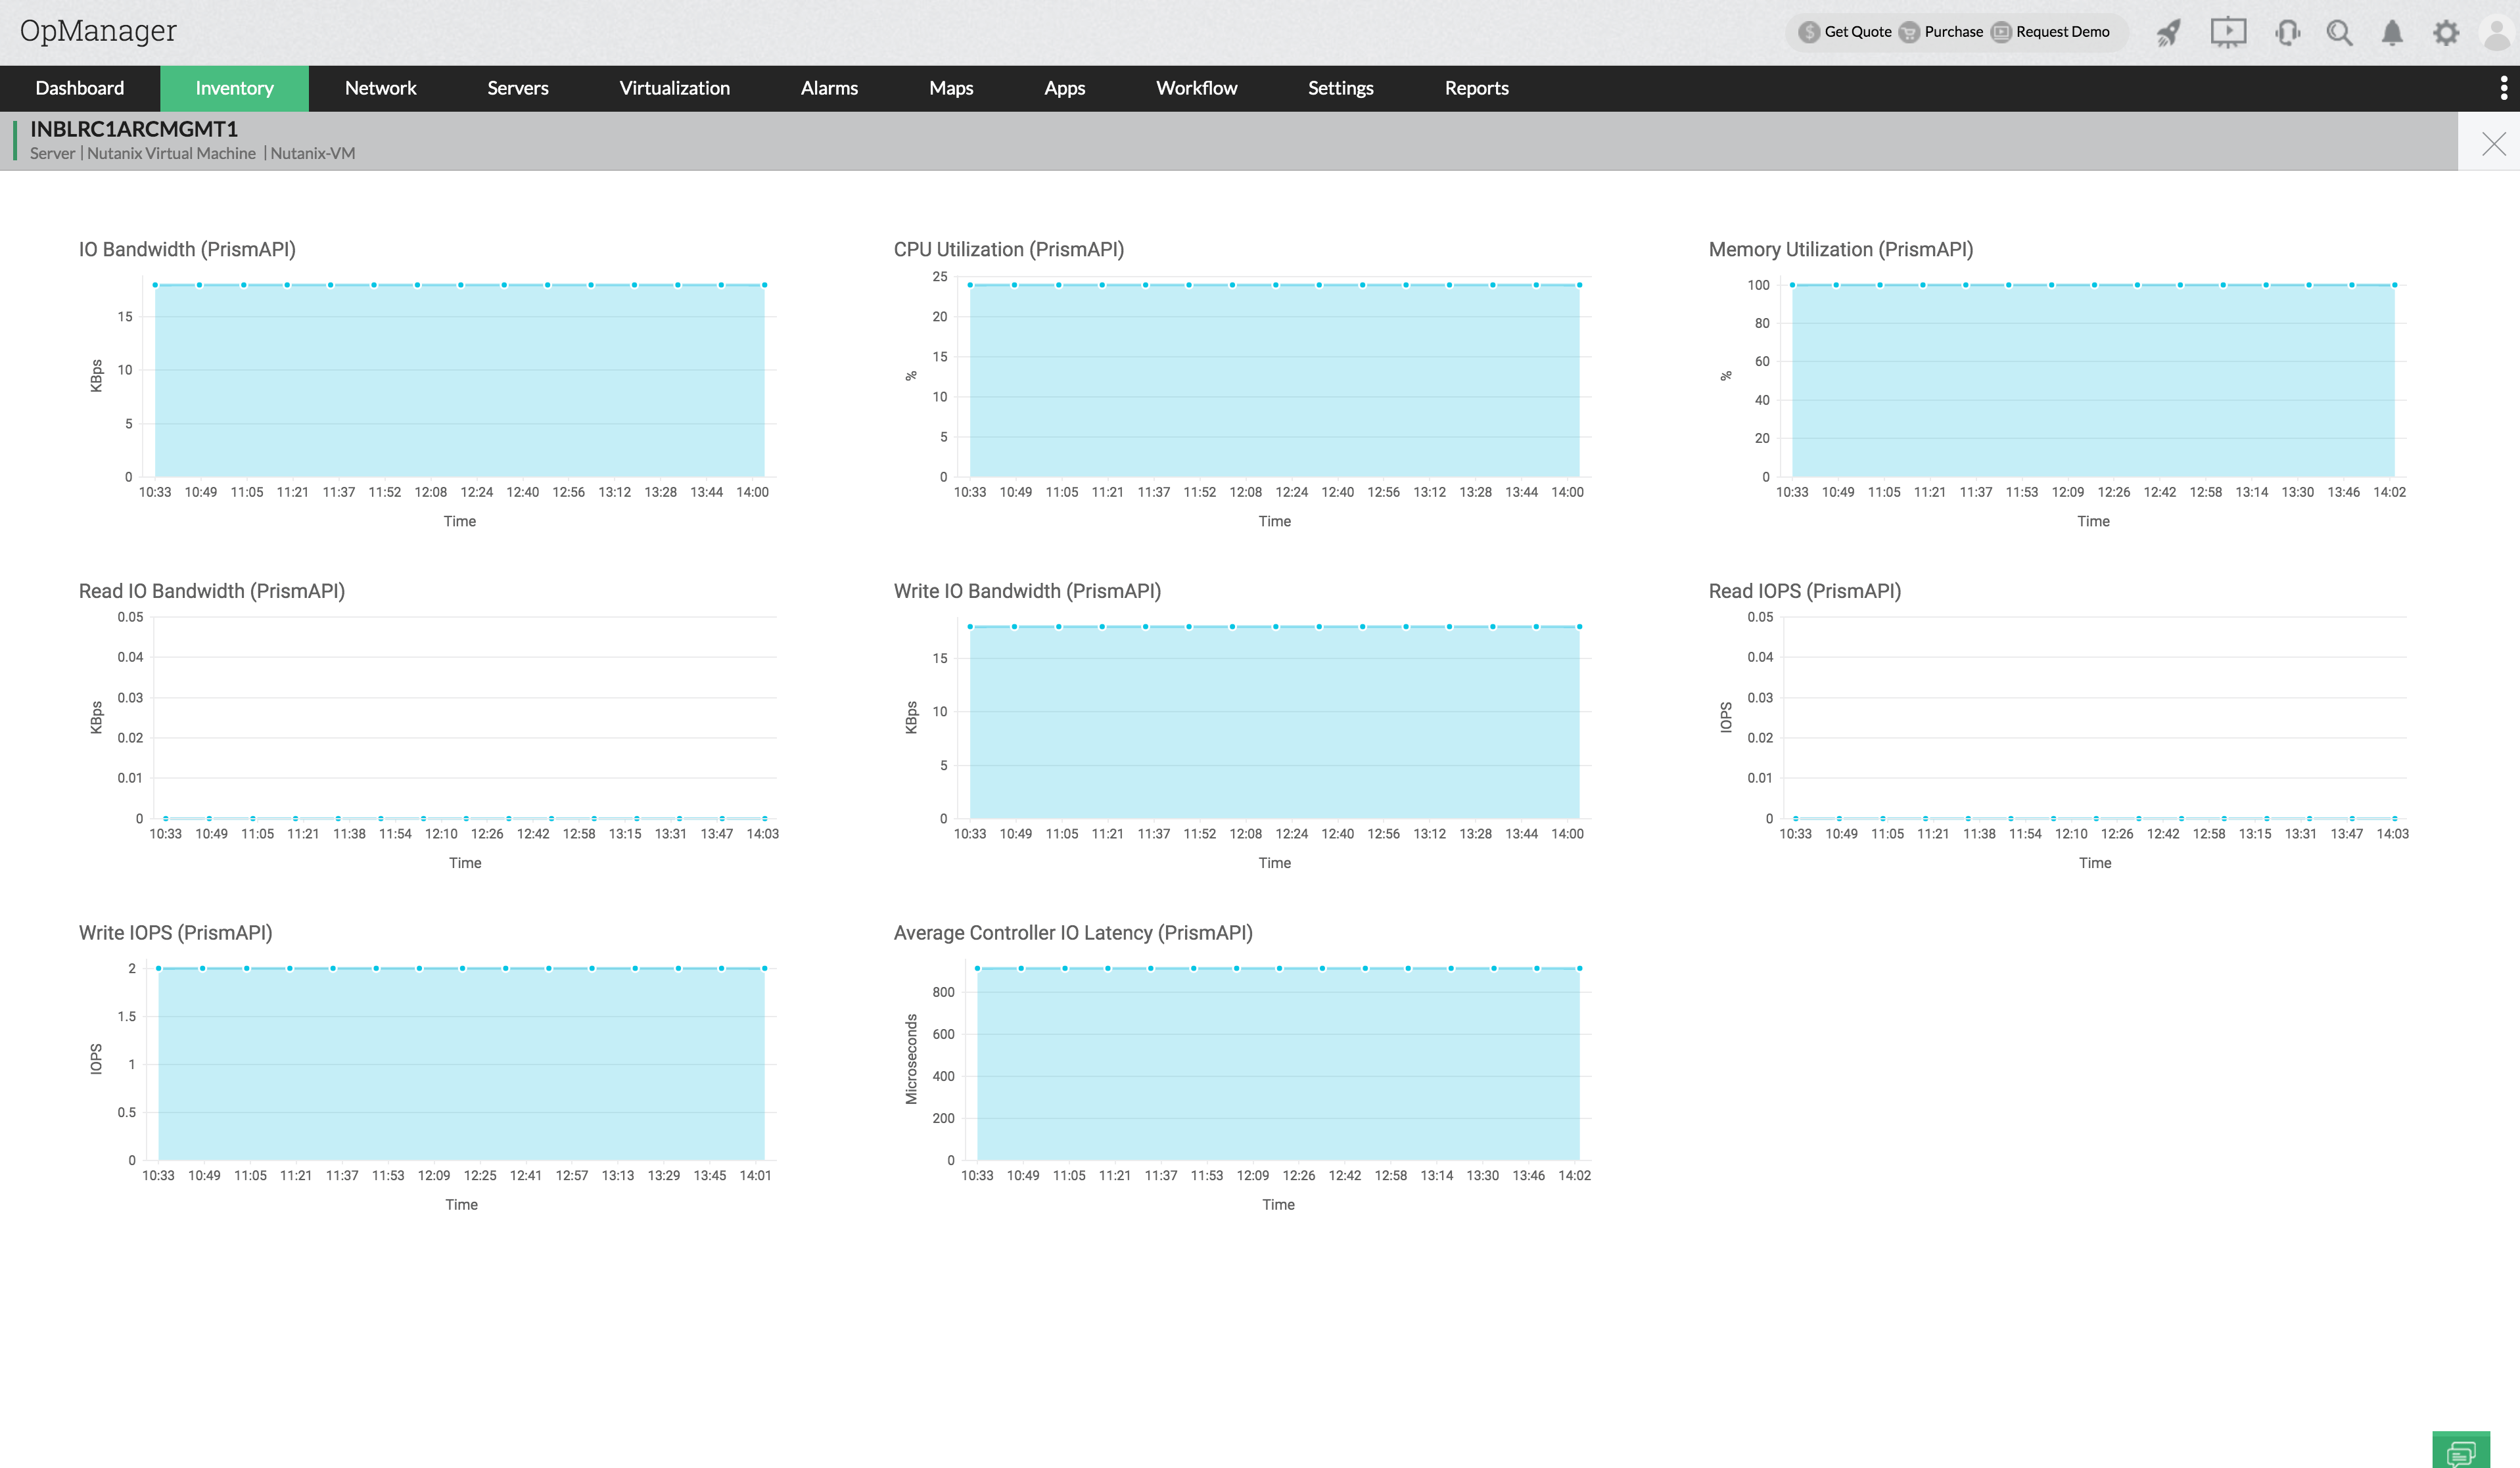Go to the Dashboard tab
The height and width of the screenshot is (1468, 2520).
click(80, 88)
